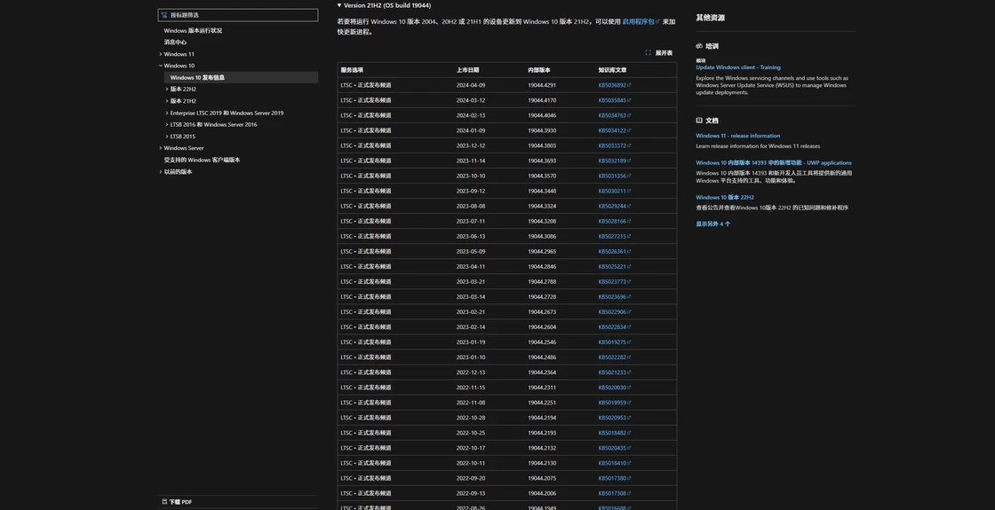
Task: Open the KB5018410 article link
Action: [614, 463]
